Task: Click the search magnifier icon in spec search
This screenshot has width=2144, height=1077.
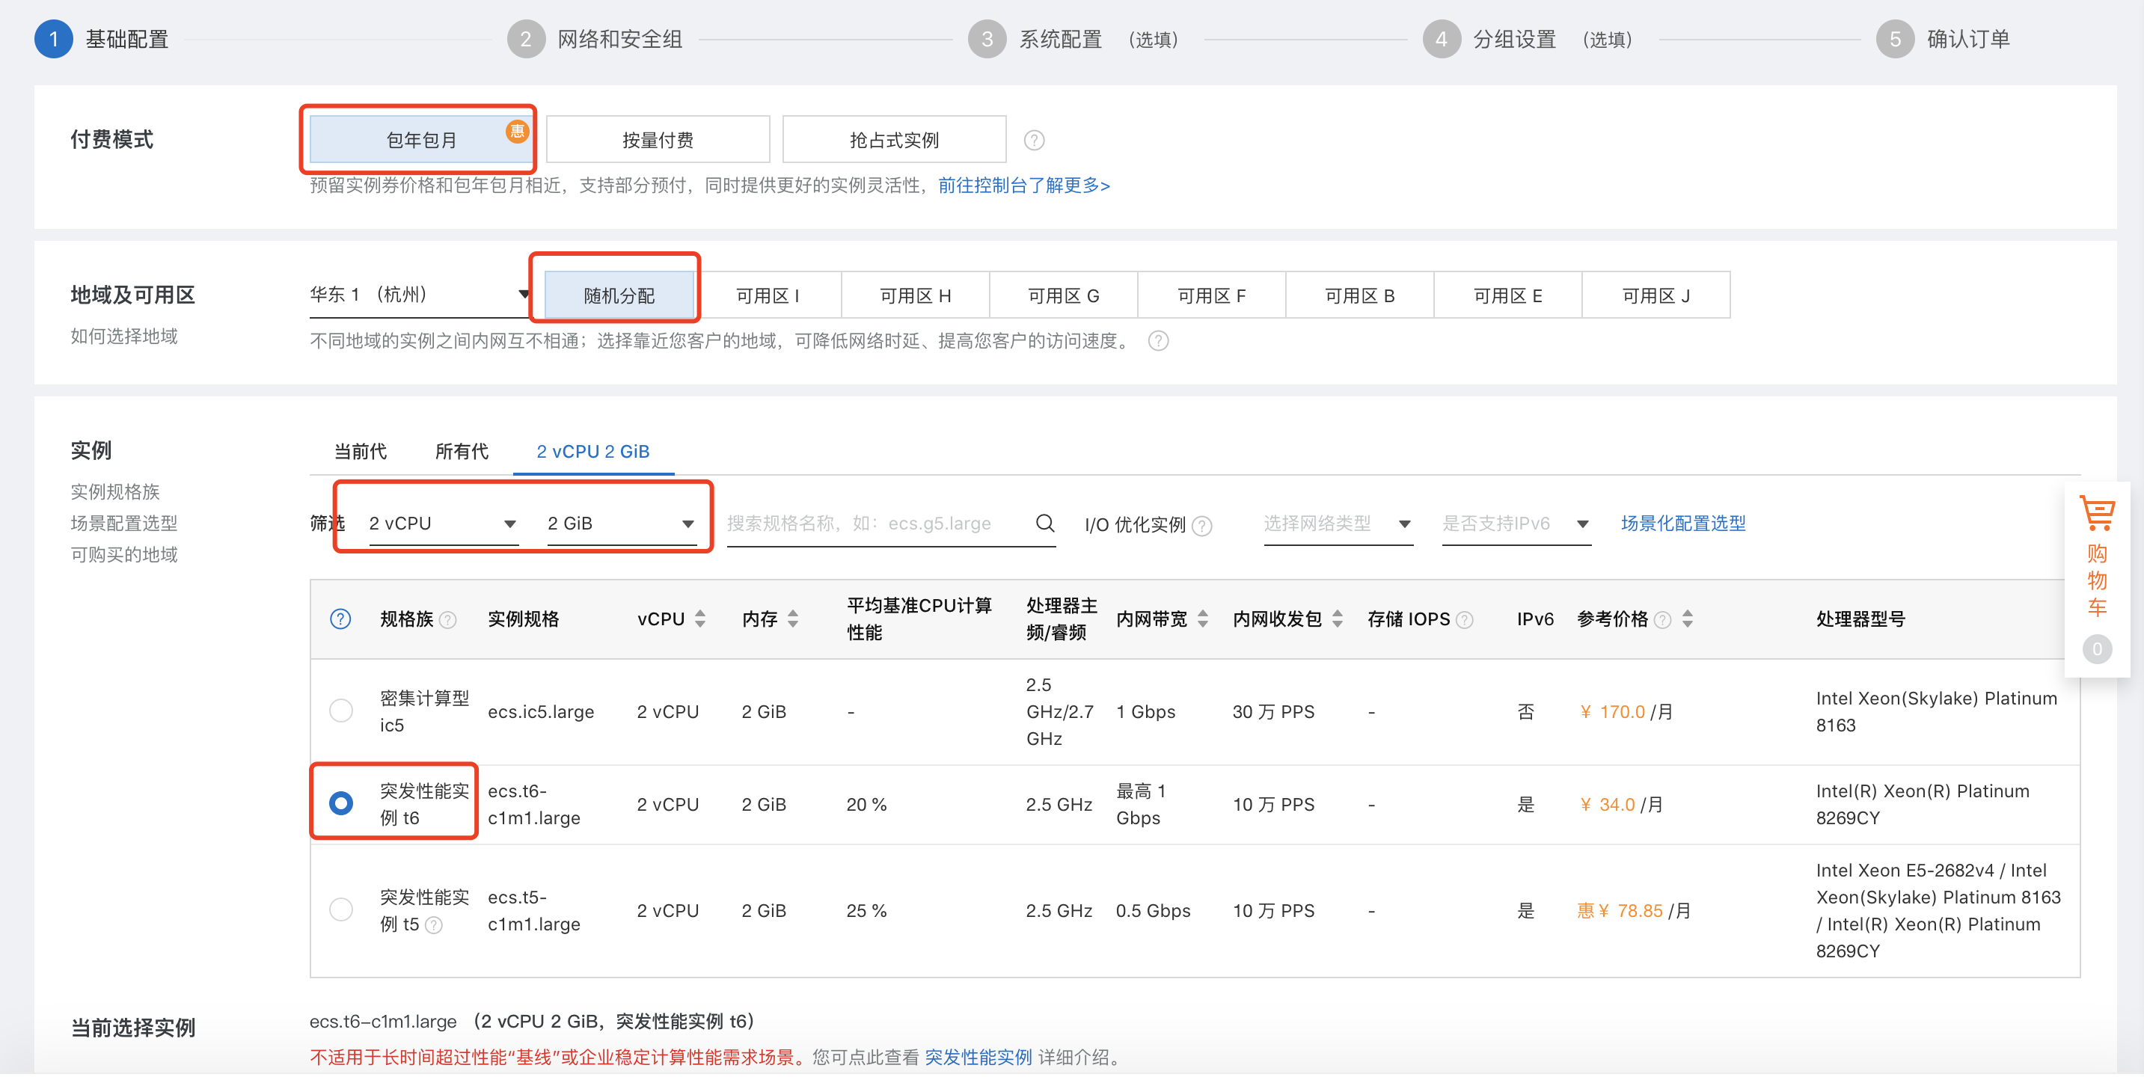Action: 1044,523
